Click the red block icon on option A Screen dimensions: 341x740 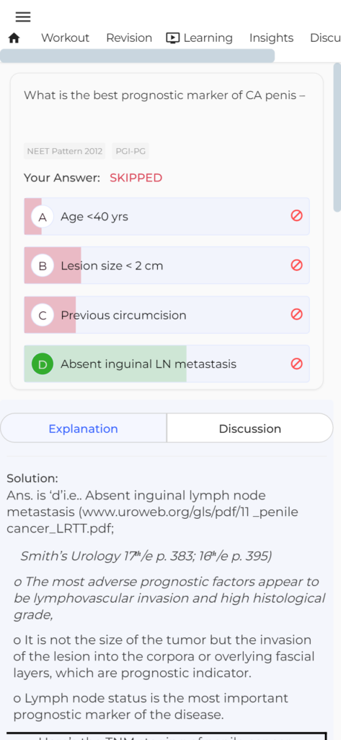pyautogui.click(x=296, y=215)
